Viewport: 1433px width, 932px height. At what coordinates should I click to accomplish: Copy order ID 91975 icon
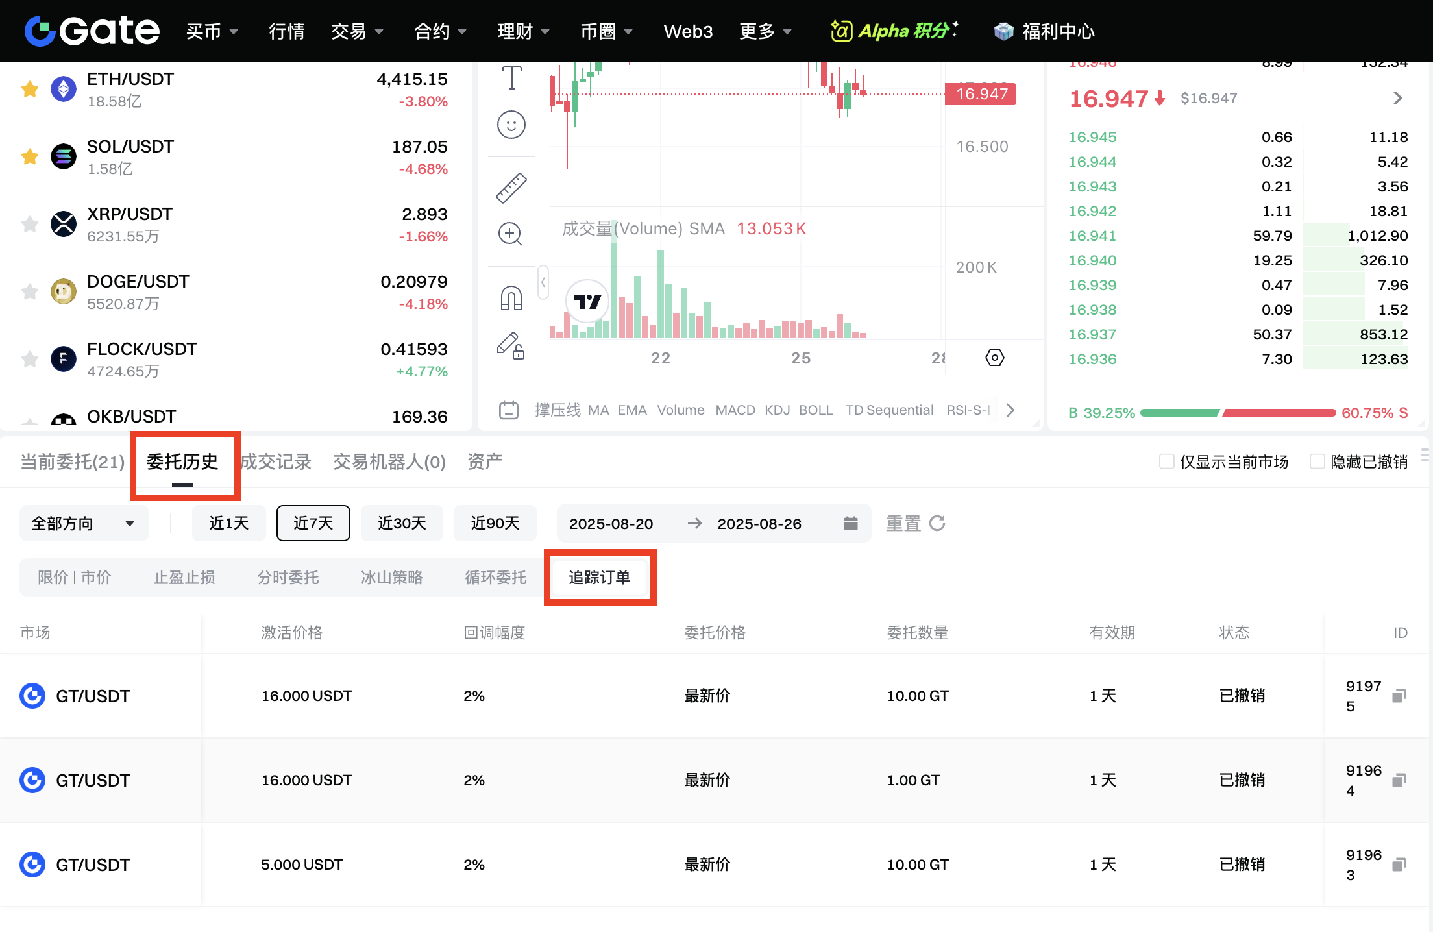[1399, 696]
